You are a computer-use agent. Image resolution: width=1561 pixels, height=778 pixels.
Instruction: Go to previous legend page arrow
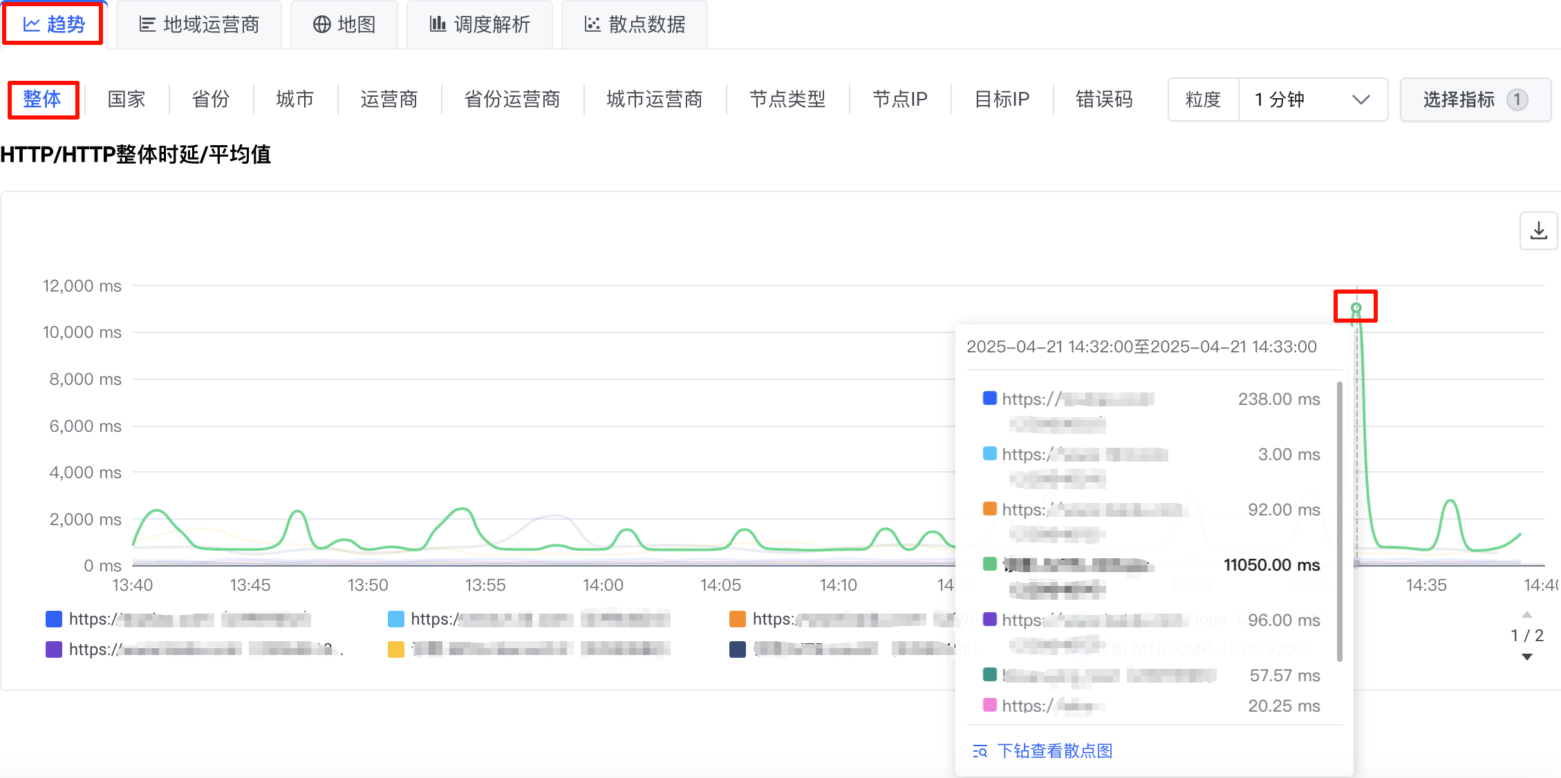coord(1527,614)
